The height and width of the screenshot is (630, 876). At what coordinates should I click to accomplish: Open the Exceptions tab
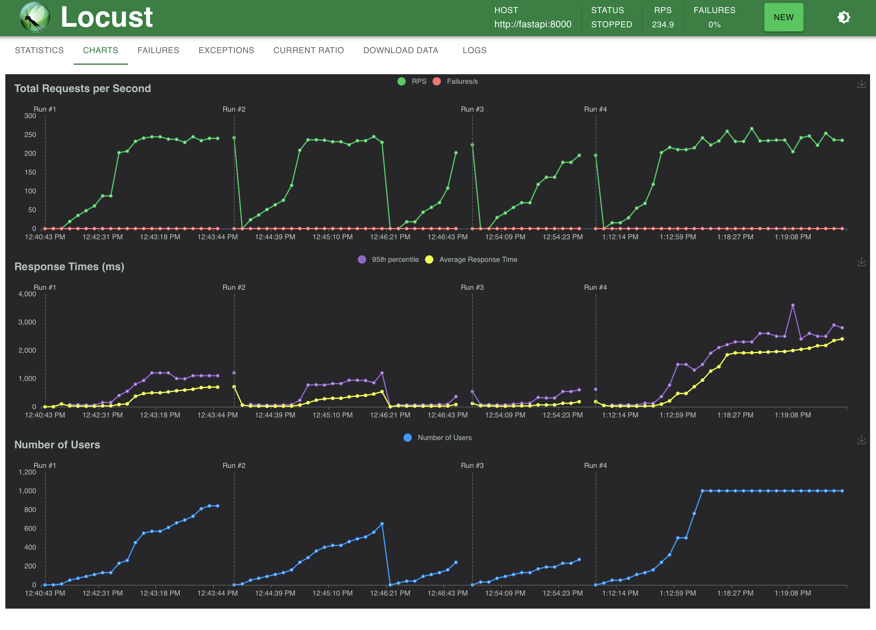pyautogui.click(x=226, y=50)
